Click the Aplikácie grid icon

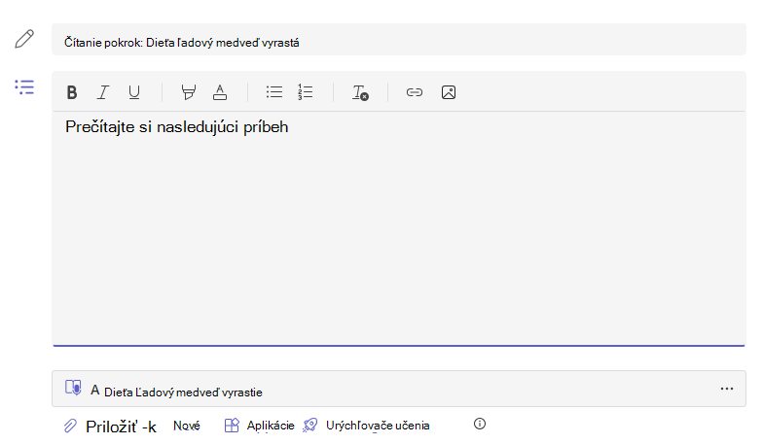(x=232, y=426)
